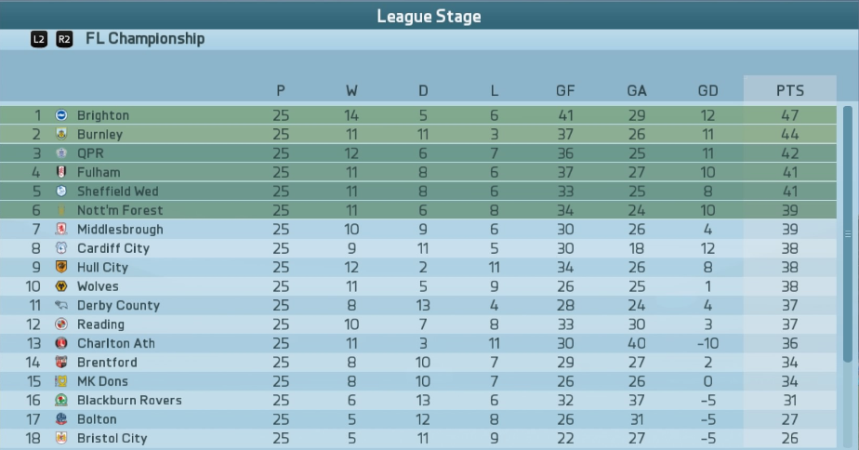
Task: Click the Hull City tiger badge
Action: [61, 267]
